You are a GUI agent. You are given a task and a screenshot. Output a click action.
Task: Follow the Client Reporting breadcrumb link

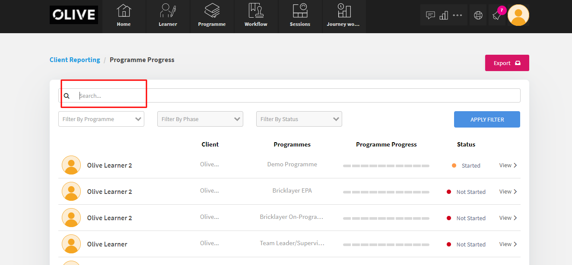tap(75, 59)
